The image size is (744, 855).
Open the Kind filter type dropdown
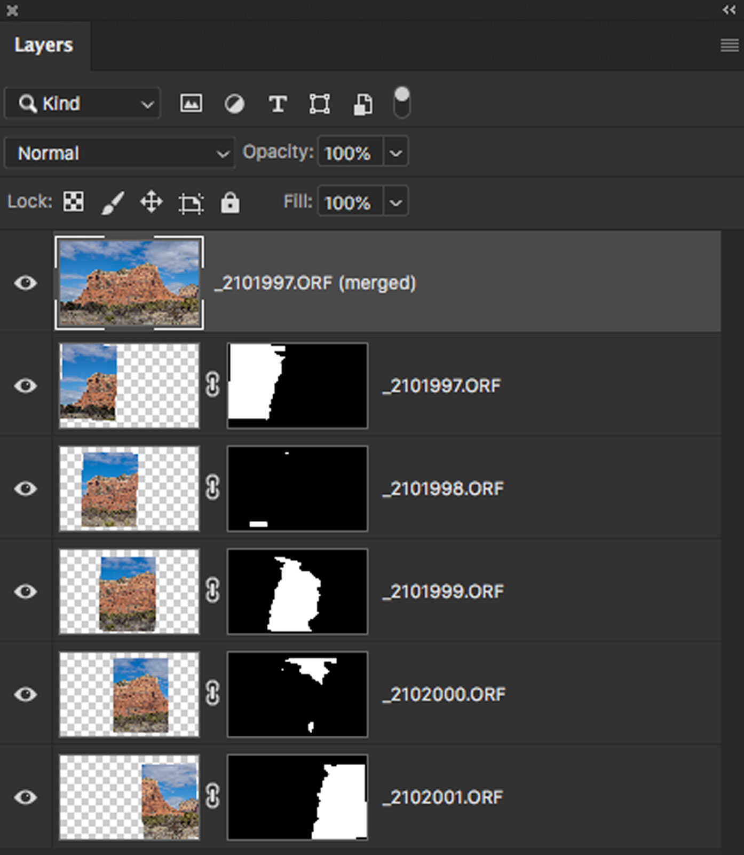click(x=83, y=103)
